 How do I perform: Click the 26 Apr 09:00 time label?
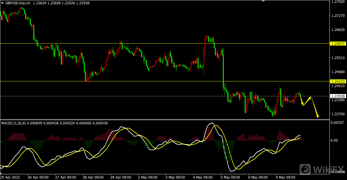38,177
